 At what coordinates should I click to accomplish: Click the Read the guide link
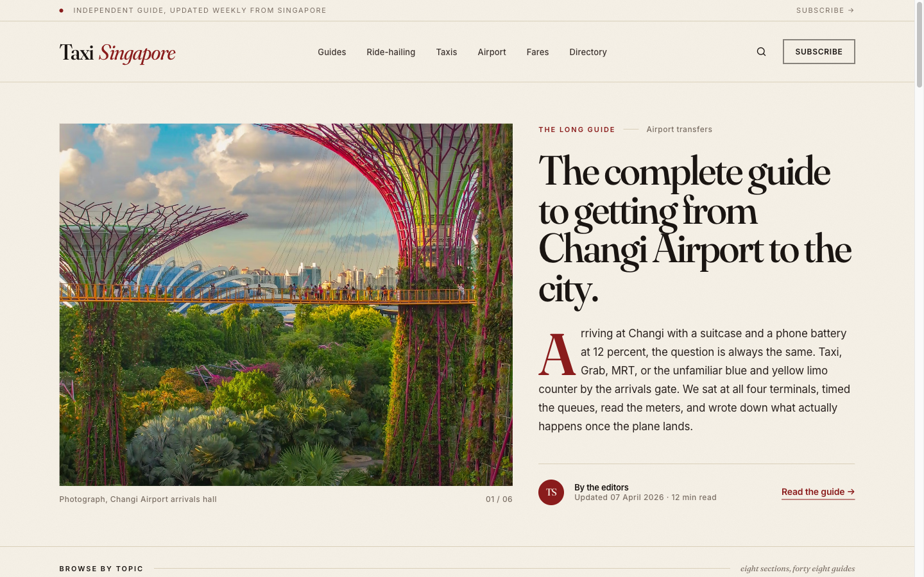pos(817,492)
